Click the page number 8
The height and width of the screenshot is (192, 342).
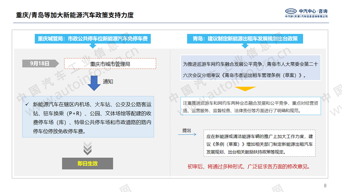pyautogui.click(x=325, y=186)
